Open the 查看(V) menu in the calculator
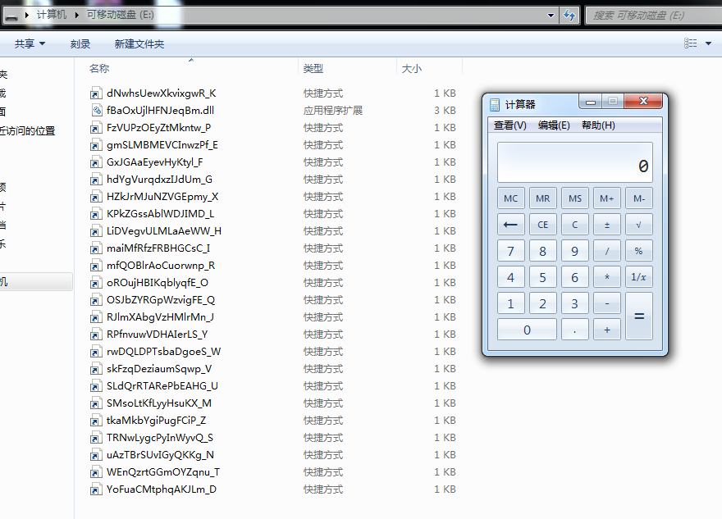 click(x=510, y=125)
